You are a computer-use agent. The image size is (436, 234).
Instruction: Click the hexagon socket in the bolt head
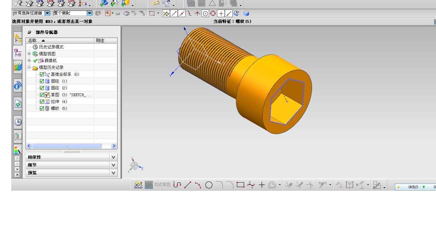point(287,101)
